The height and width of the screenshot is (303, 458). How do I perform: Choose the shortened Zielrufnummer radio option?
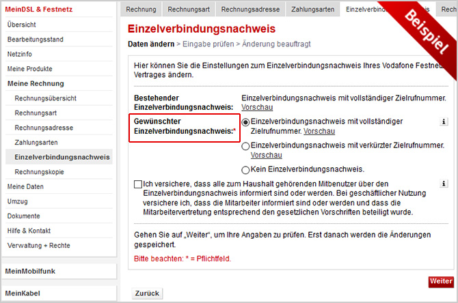(x=246, y=145)
